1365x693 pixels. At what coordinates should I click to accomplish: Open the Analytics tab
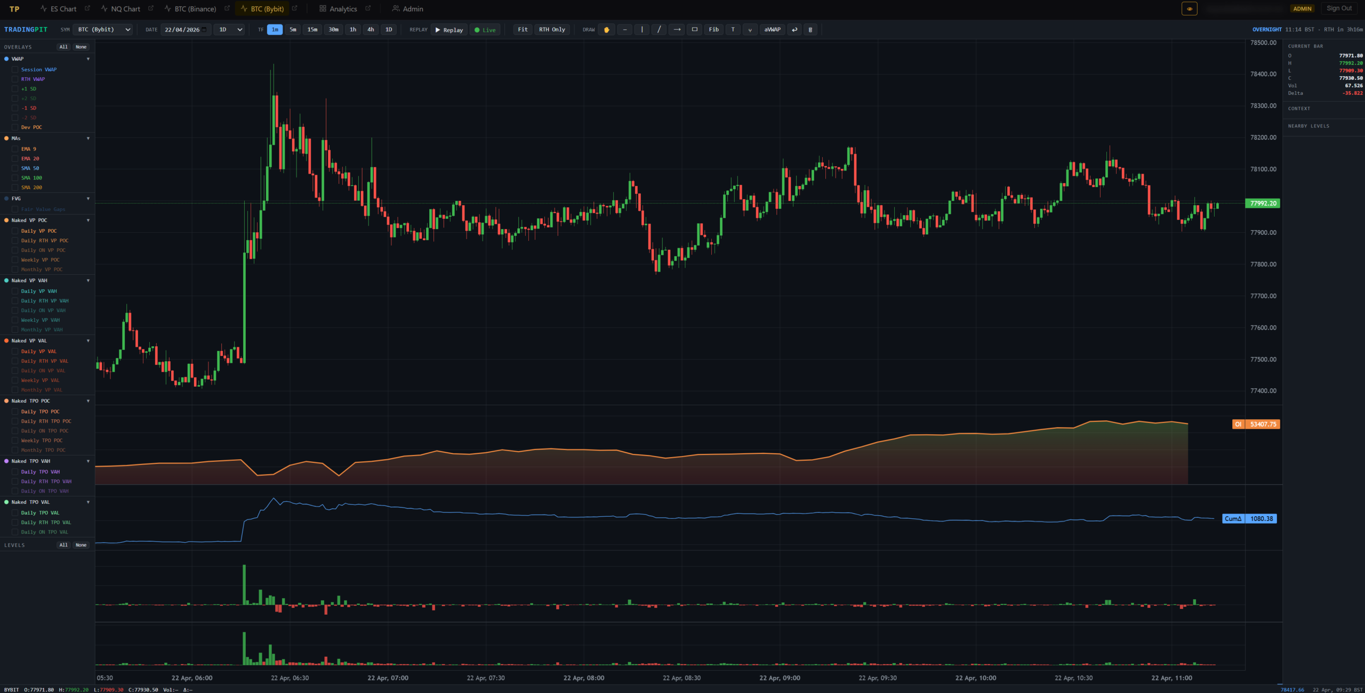point(338,9)
